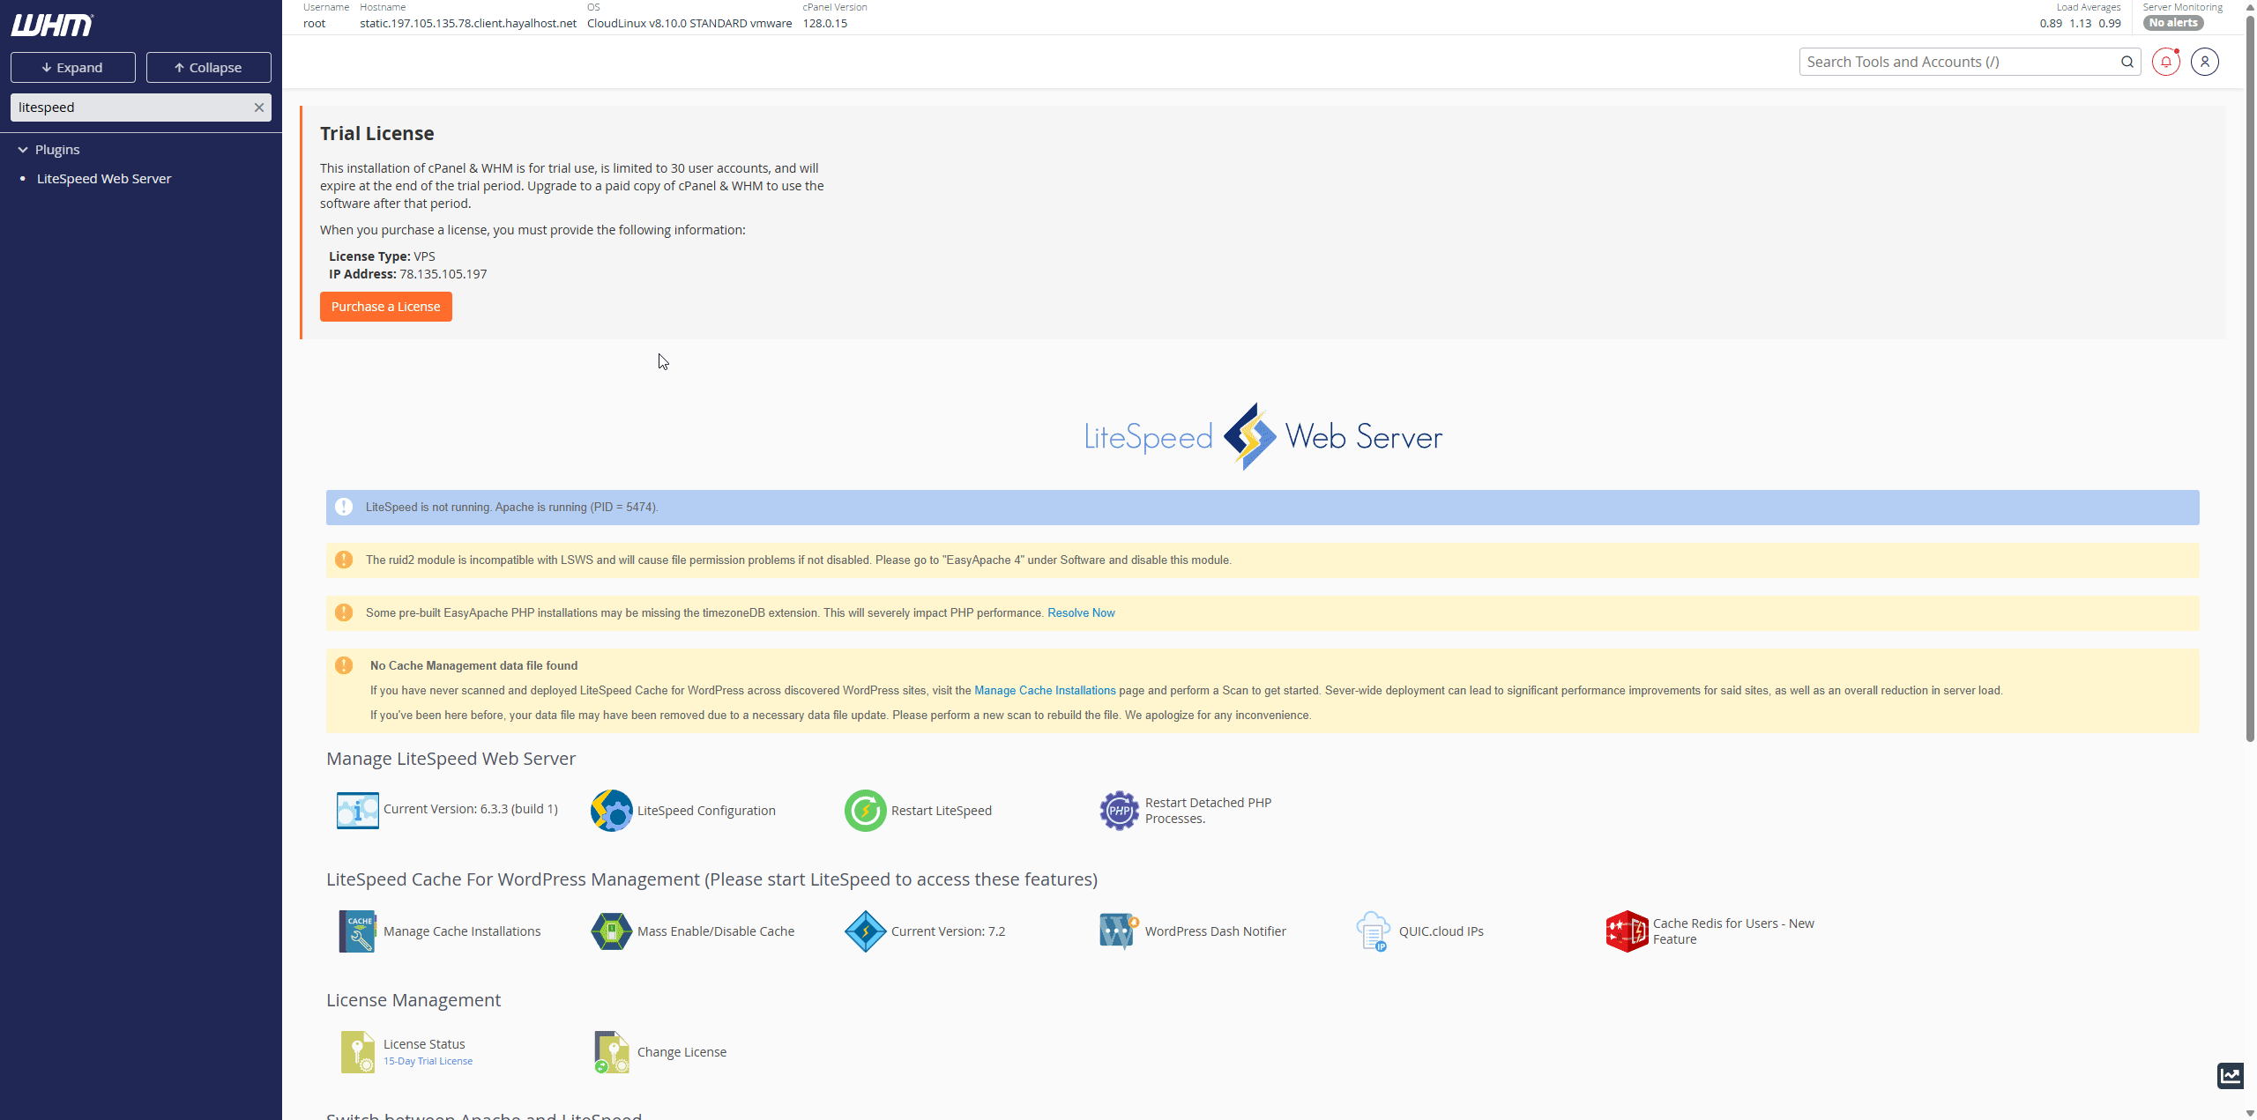The width and height of the screenshot is (2257, 1120).
Task: Follow the Resolve Now link
Action: [x=1081, y=613]
